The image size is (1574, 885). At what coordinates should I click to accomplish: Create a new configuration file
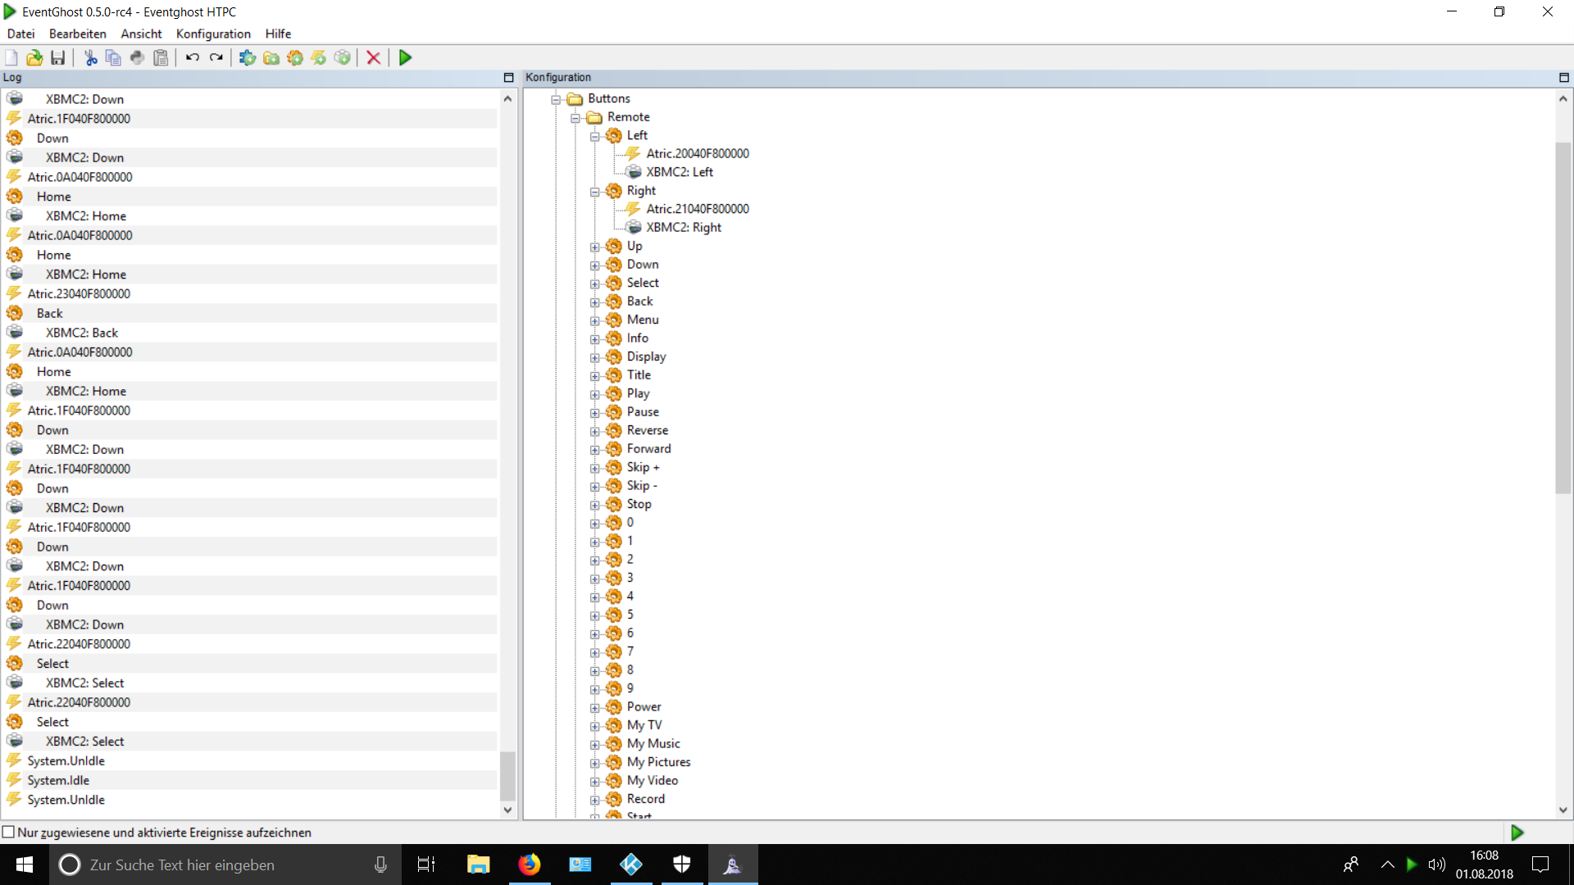(11, 57)
